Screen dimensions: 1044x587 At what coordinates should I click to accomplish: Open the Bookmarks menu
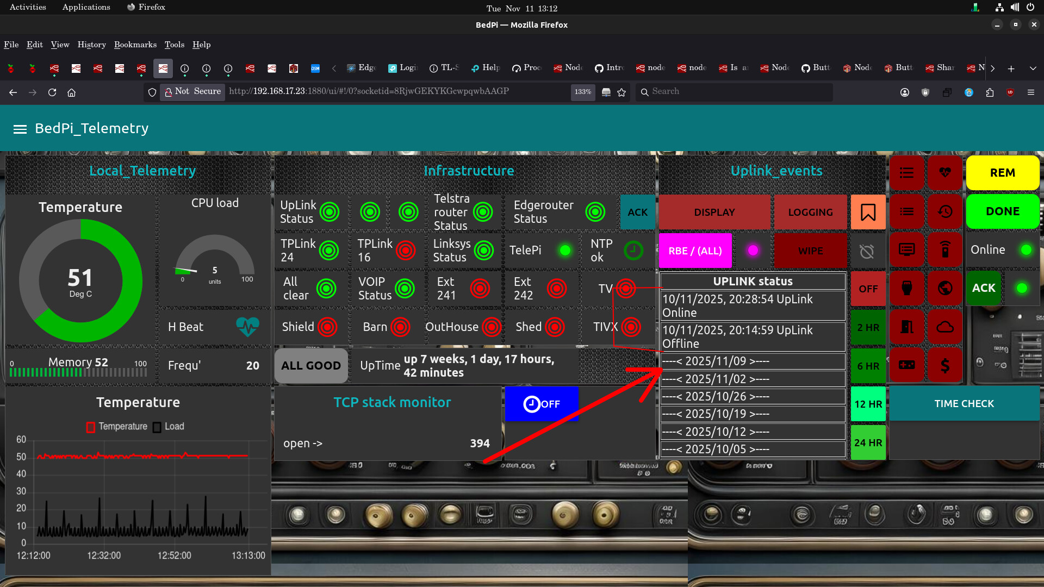[135, 45]
